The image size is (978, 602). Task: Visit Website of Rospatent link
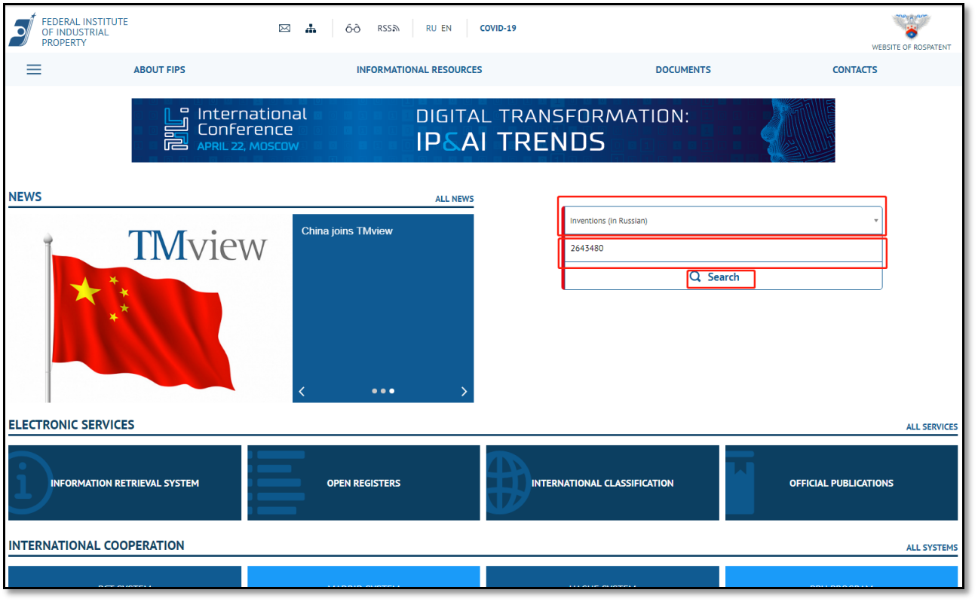click(911, 47)
